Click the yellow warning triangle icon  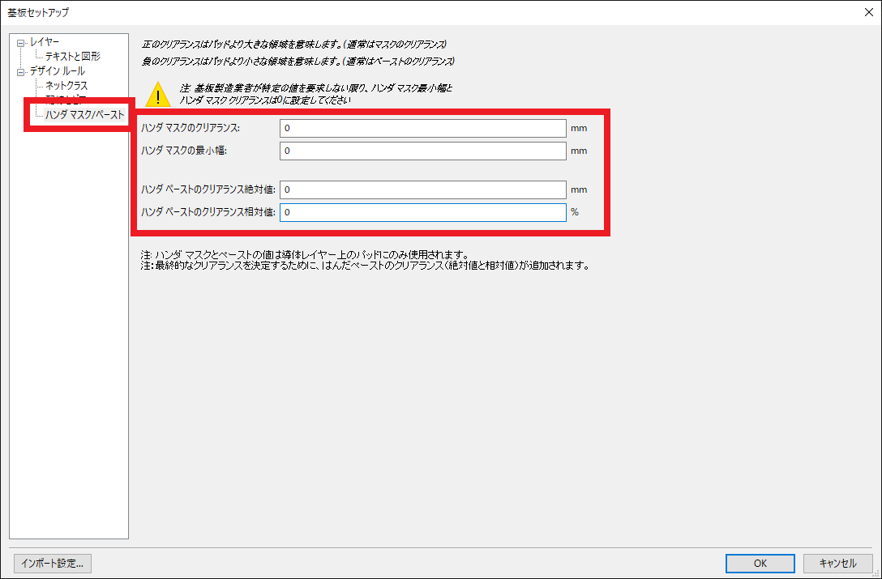point(157,95)
